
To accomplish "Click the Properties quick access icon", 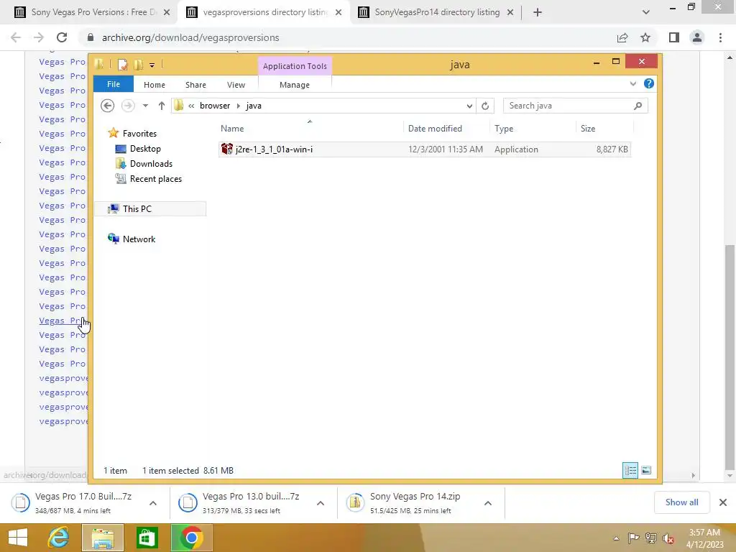I will click(x=122, y=65).
